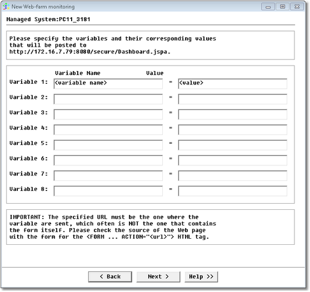Viewport: 310px width, 292px height.
Task: Click the Variable 8 value field
Action: coord(232,191)
